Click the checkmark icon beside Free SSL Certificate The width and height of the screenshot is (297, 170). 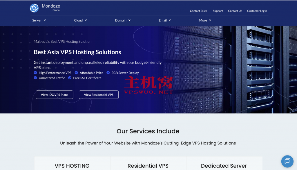[70, 78]
